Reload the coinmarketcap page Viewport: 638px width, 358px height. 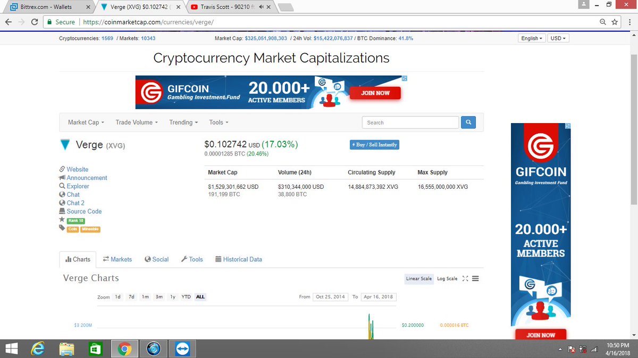coord(35,22)
